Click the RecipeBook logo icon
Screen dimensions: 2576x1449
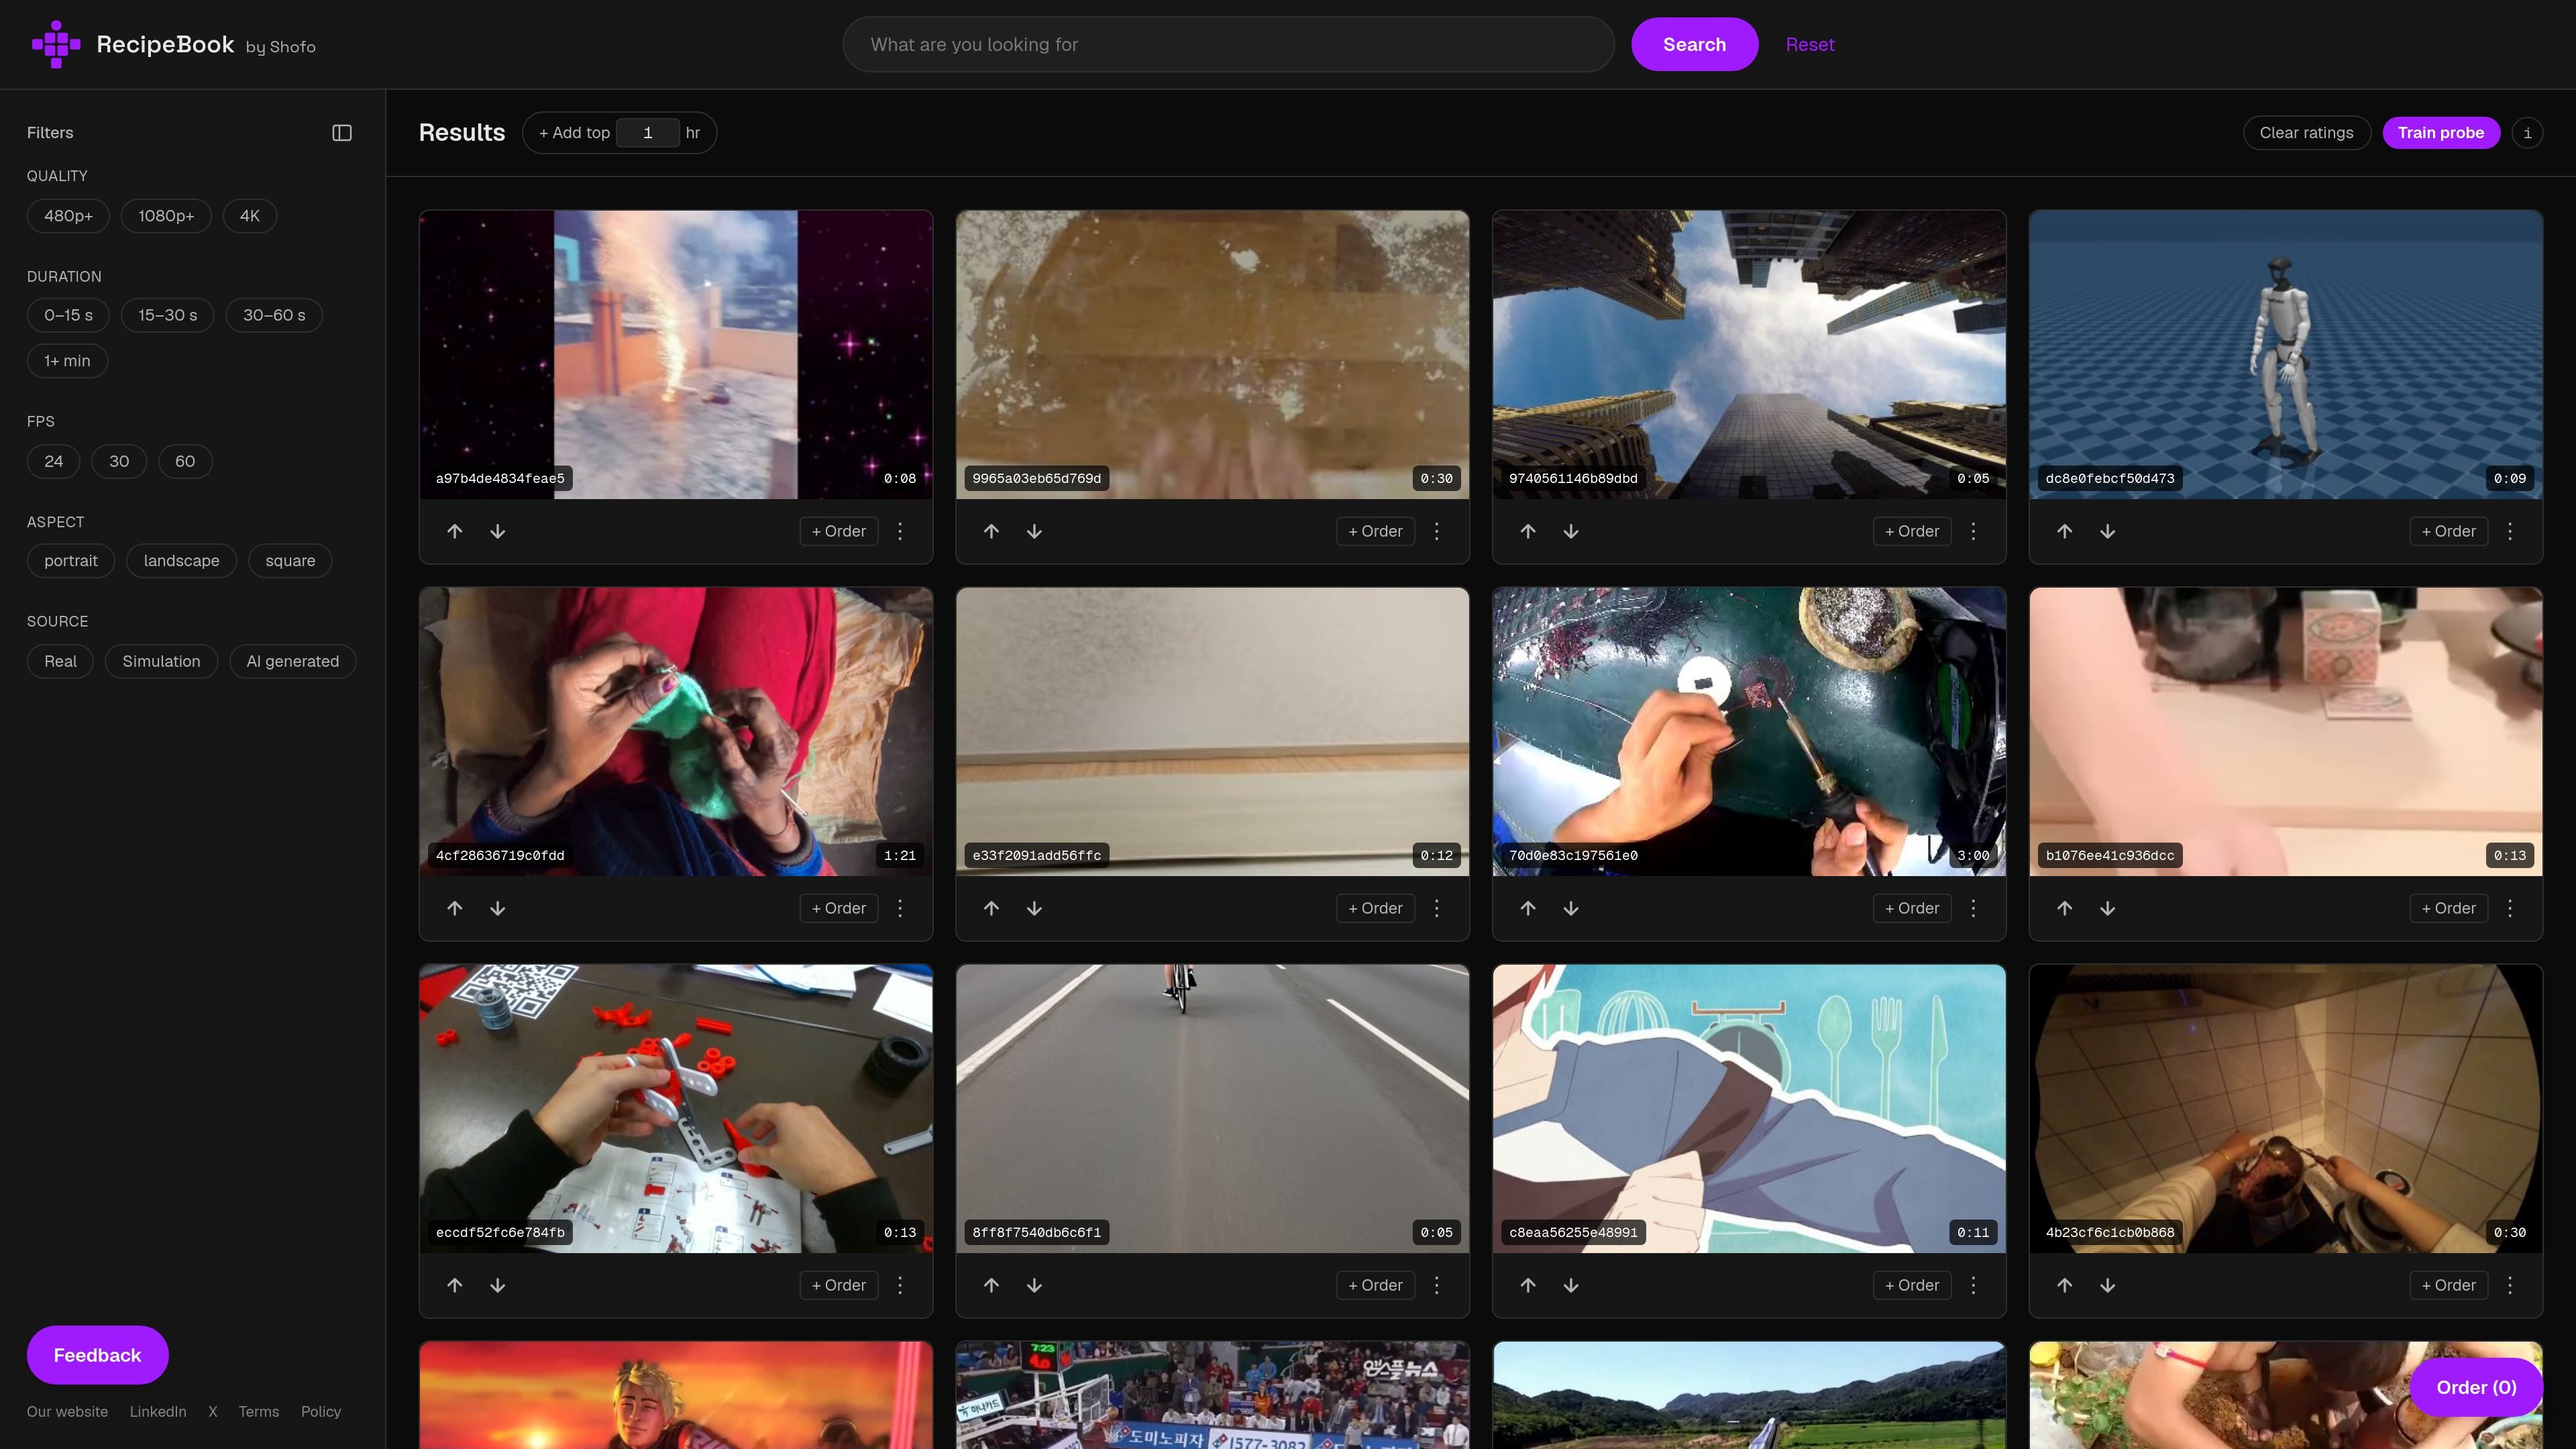pyautogui.click(x=56, y=44)
